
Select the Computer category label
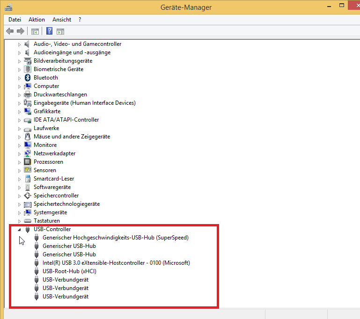[46, 86]
